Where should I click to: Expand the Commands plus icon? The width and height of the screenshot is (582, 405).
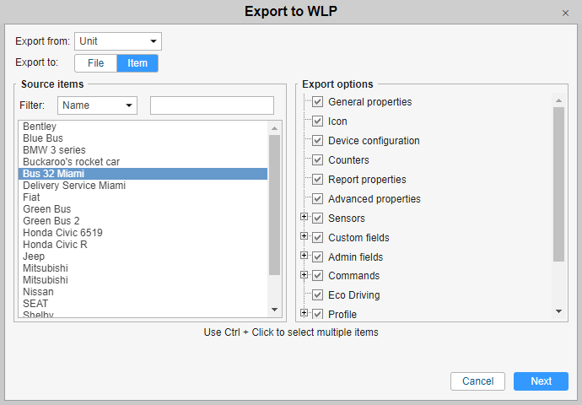pos(304,275)
